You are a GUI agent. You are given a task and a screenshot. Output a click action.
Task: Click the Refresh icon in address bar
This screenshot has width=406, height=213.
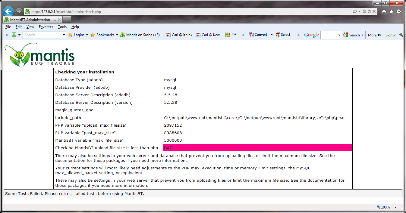coord(369,12)
